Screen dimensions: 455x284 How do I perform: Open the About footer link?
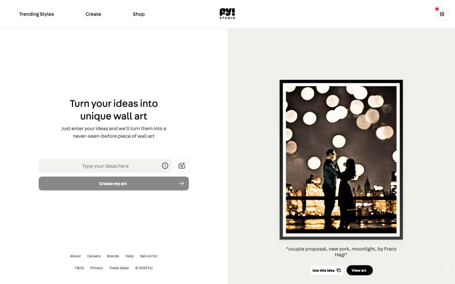(x=75, y=256)
